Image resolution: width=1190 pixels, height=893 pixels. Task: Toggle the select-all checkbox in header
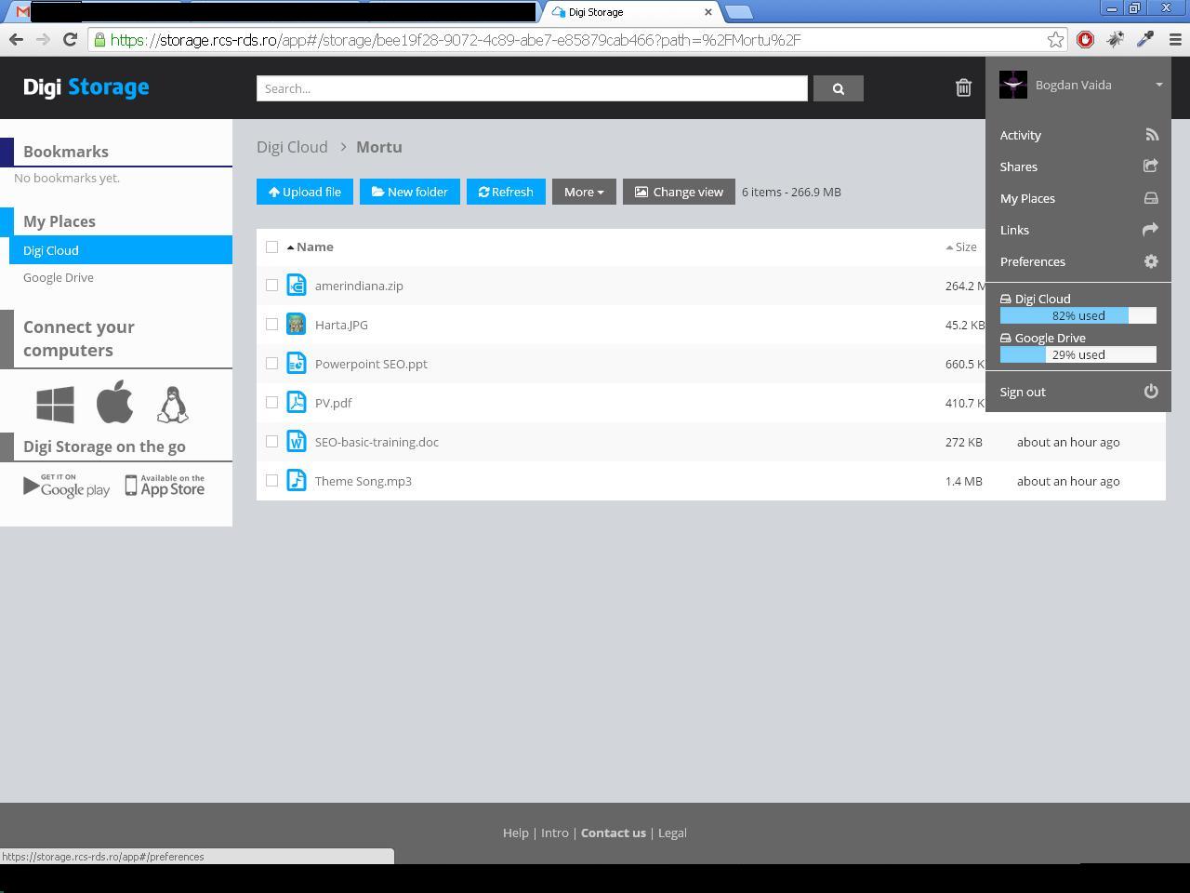pyautogui.click(x=271, y=247)
